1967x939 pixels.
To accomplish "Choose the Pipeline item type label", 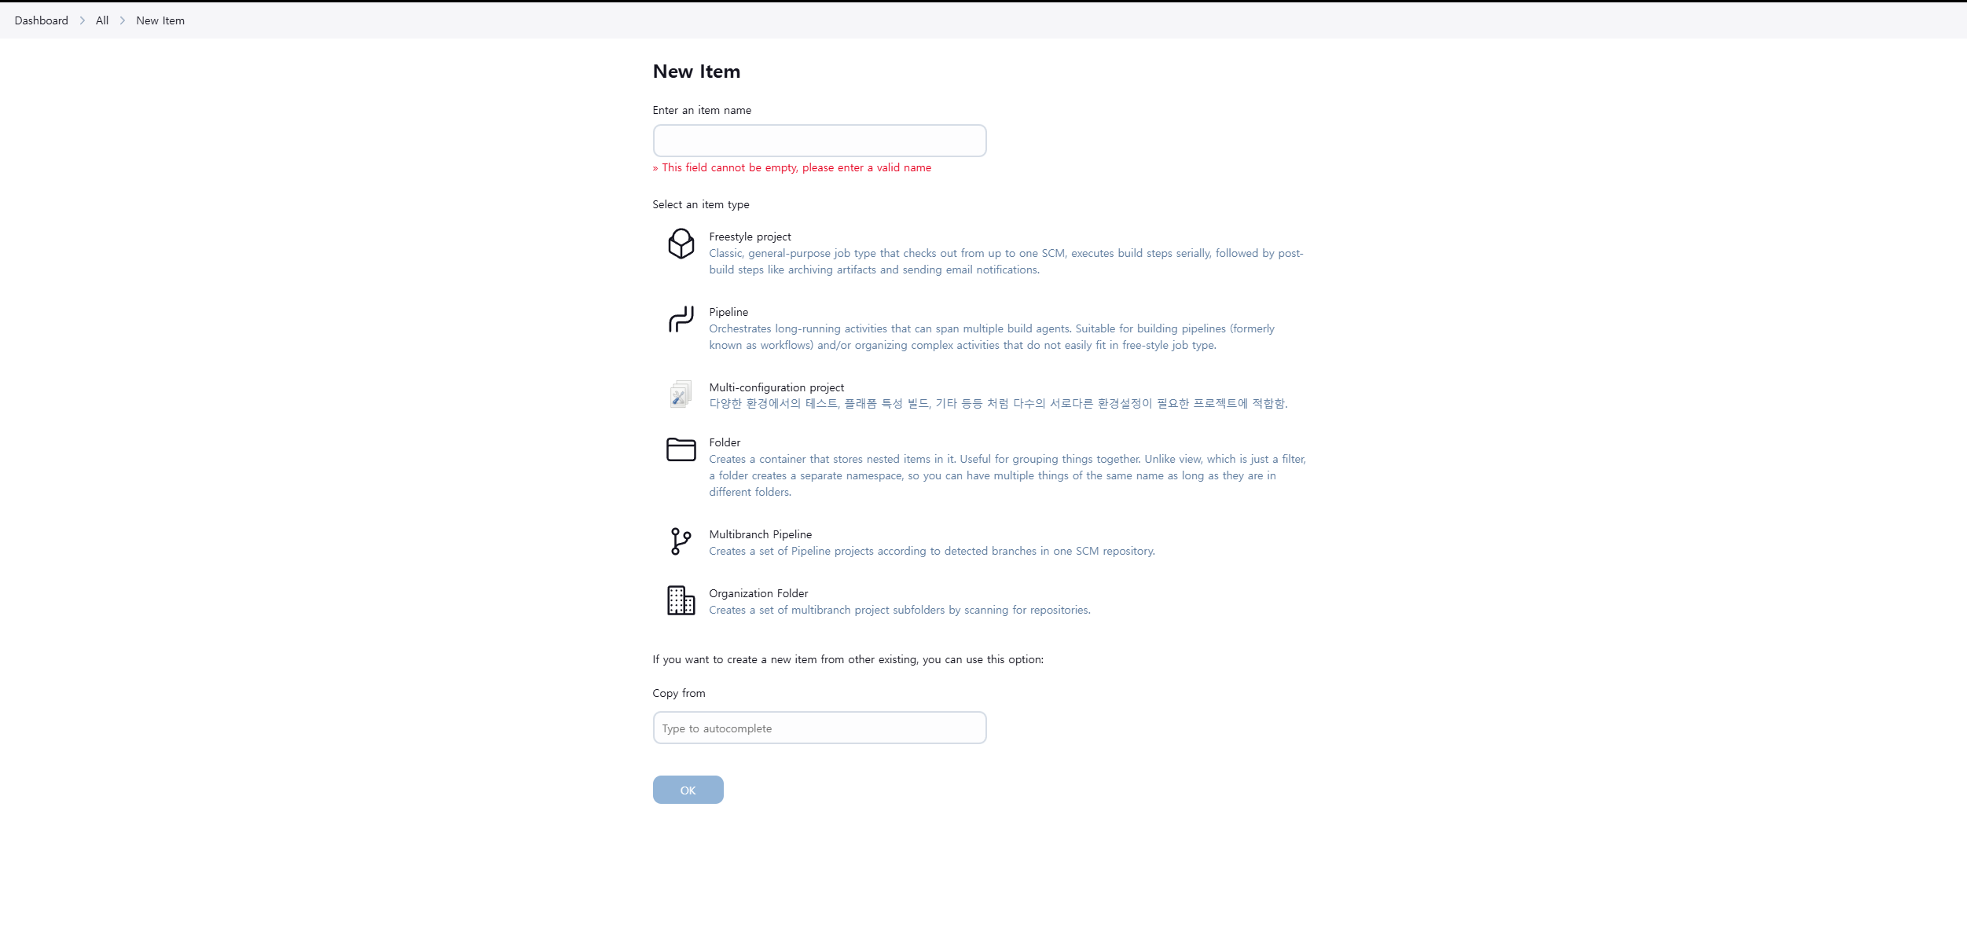I will point(728,312).
